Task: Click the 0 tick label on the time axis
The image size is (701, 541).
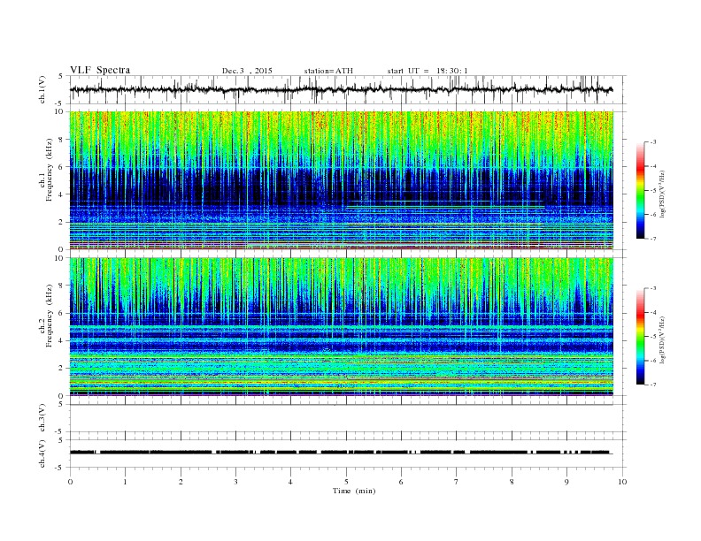Action: 70,482
